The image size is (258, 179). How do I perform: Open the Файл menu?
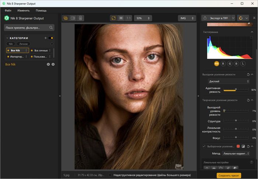click(8, 10)
